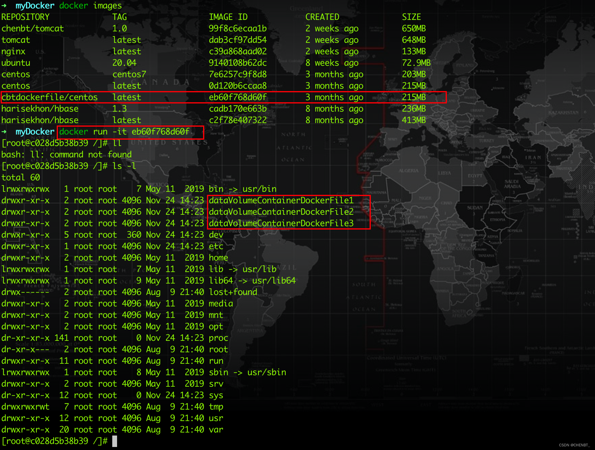Select image ID 0d120b6ccaa8
The image size is (595, 450).
[x=238, y=86]
